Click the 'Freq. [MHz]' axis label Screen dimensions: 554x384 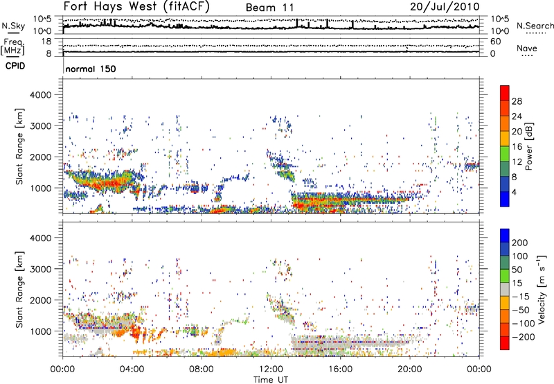(x=12, y=46)
